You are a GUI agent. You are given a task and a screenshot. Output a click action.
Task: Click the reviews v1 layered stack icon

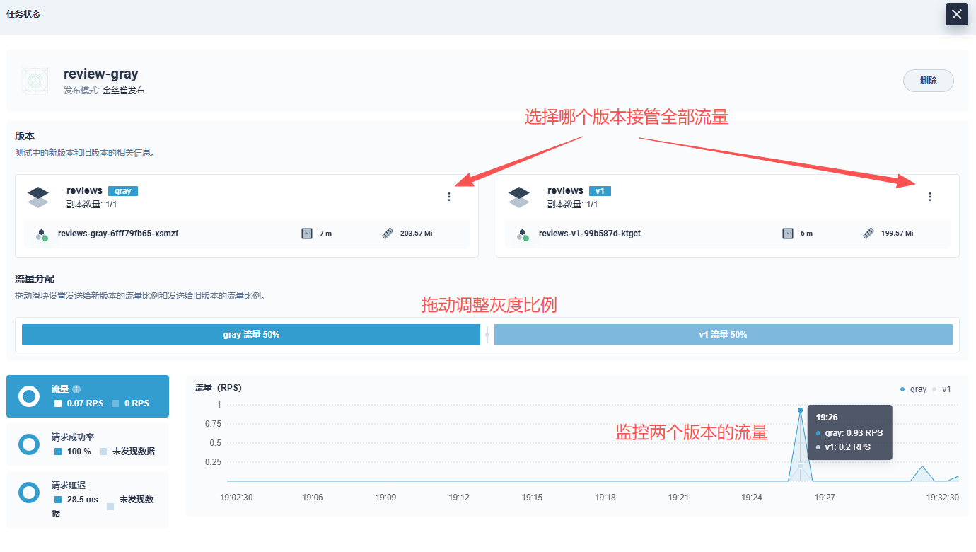pyautogui.click(x=519, y=197)
